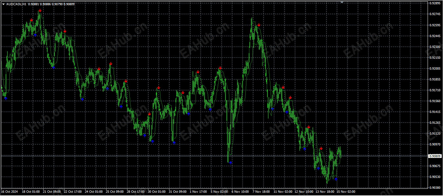Image resolution: width=443 pixels, height=196 pixels.
Task: Click the 0.92745 price scale label
Action: tap(434, 14)
